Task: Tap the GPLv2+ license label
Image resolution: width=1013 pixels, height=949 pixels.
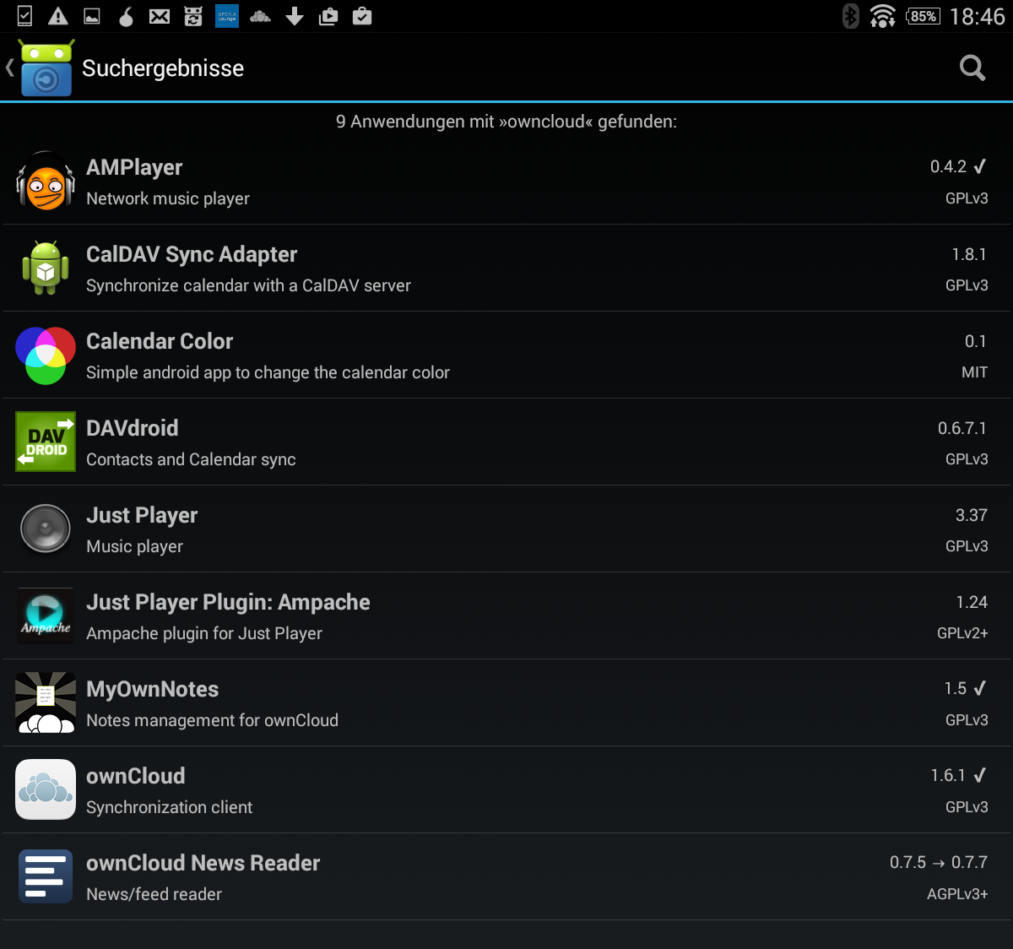Action: click(962, 633)
